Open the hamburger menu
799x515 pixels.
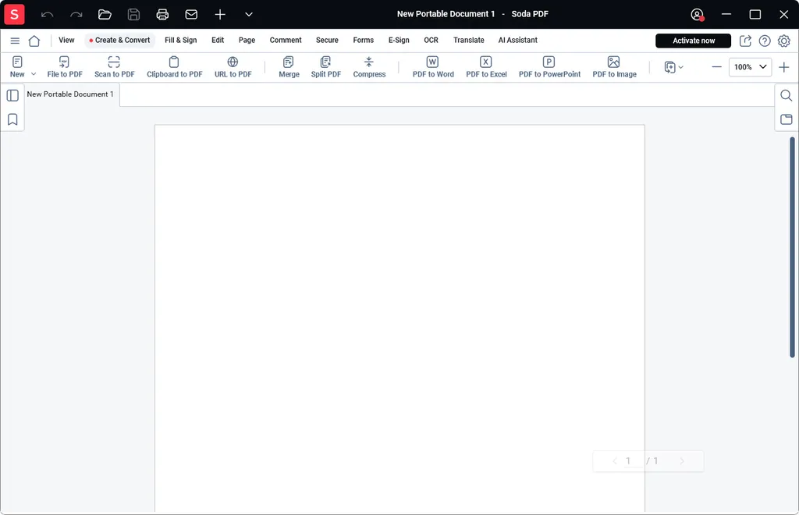coord(15,41)
